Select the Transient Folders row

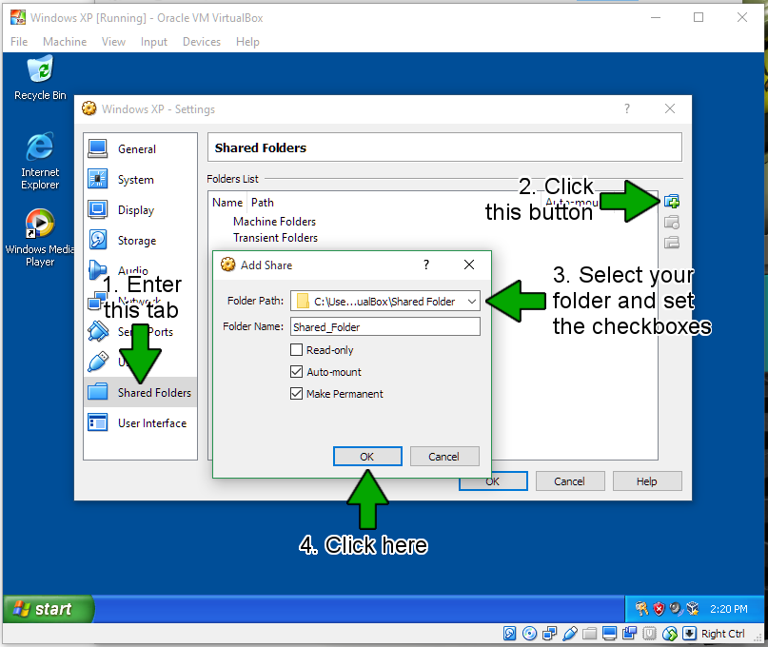pos(275,238)
